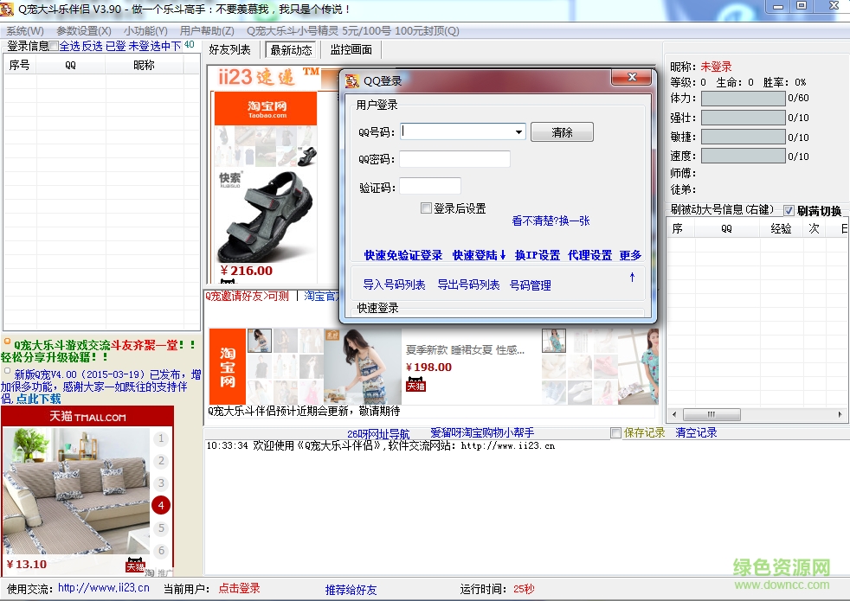The height and width of the screenshot is (601, 850).
Task: Collapse the number list section via the up arrow
Action: pos(632,278)
